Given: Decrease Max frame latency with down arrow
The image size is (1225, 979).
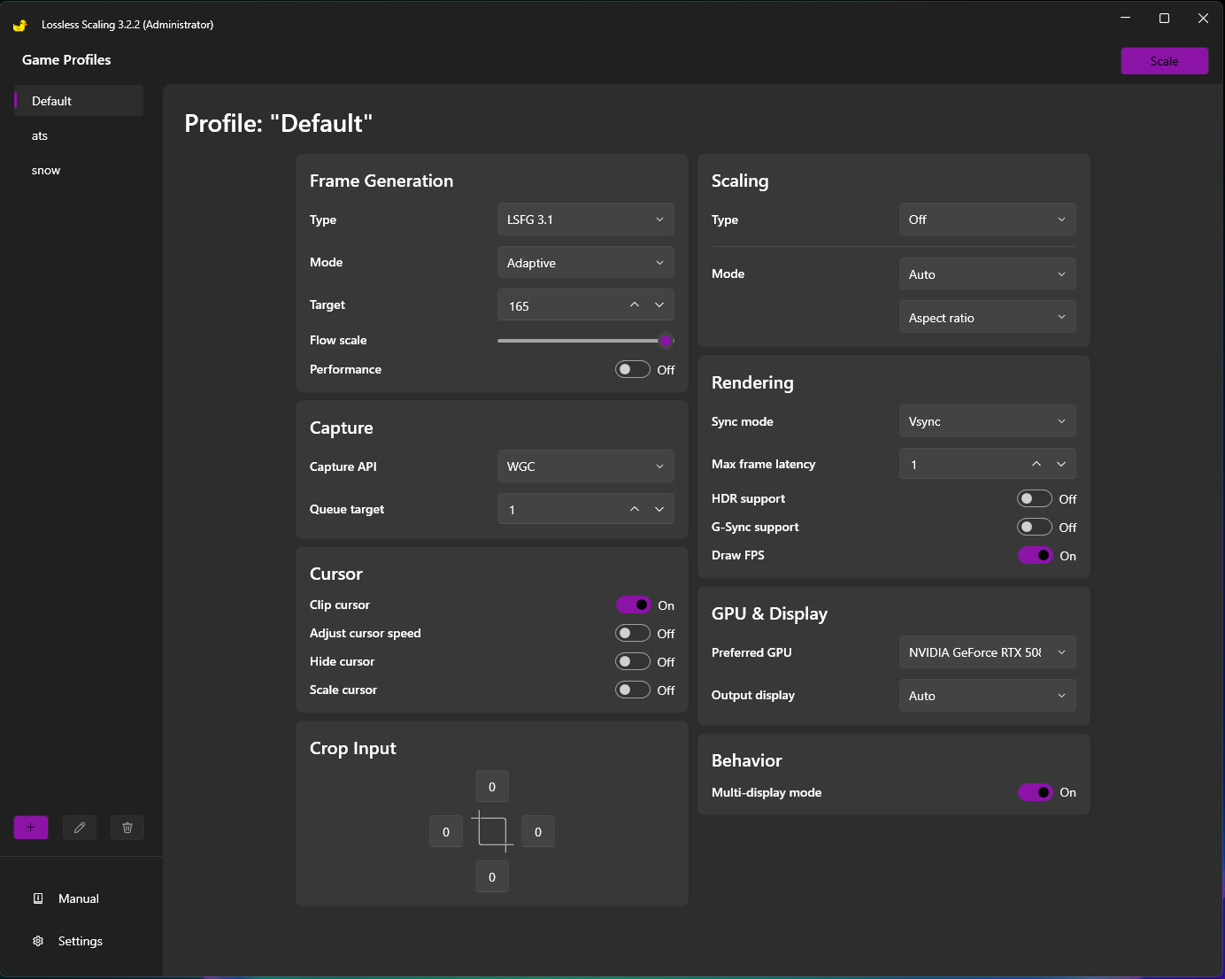Looking at the screenshot, I should (1061, 464).
